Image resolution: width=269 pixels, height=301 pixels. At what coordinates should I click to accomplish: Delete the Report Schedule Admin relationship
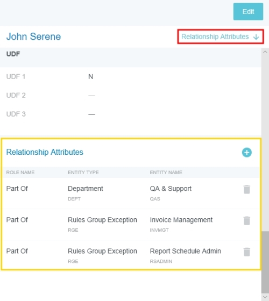(247, 252)
